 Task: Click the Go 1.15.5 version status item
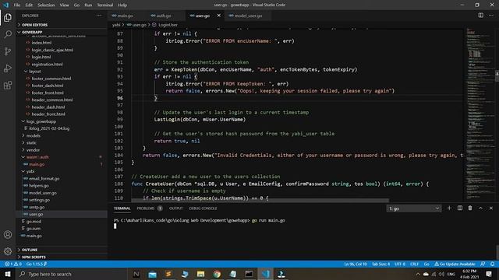pyautogui.click(x=37, y=264)
